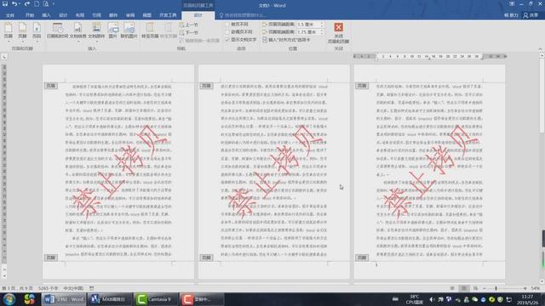Click the language indicator 中文(中国)

point(73,288)
